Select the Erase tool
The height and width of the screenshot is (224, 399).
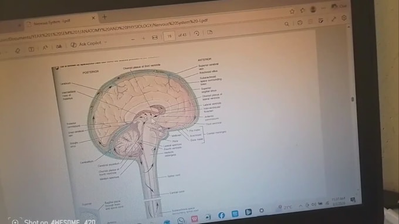coord(18,50)
